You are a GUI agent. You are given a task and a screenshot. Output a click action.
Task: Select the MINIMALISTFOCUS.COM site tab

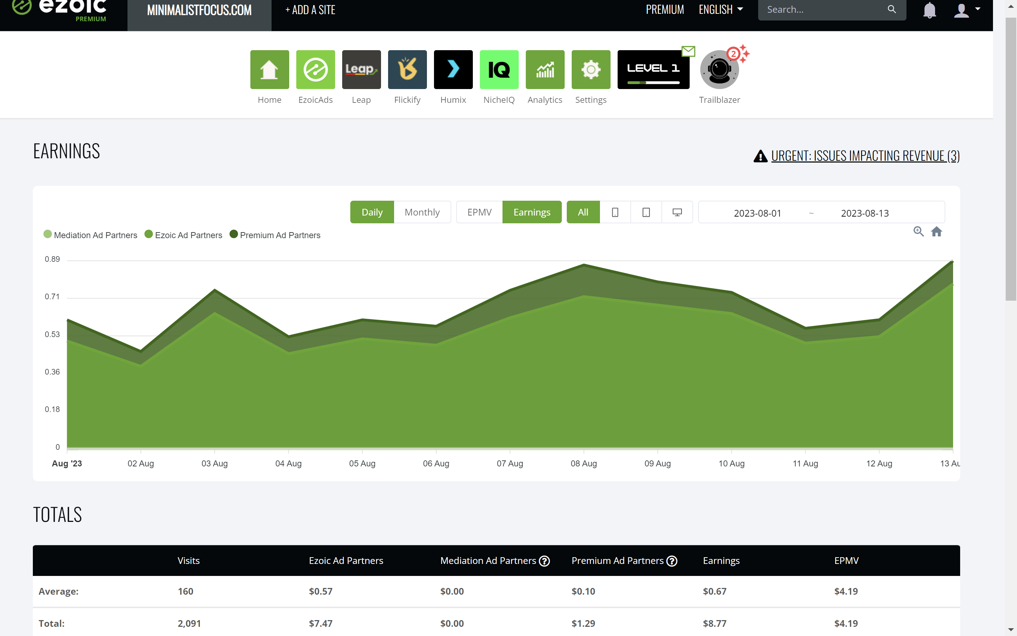[x=199, y=11]
